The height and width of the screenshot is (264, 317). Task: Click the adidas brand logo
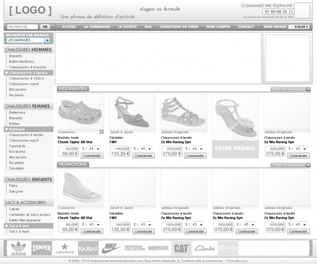pyautogui.click(x=18, y=248)
